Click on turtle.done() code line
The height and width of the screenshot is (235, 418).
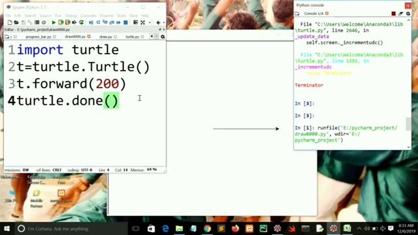[x=68, y=101]
